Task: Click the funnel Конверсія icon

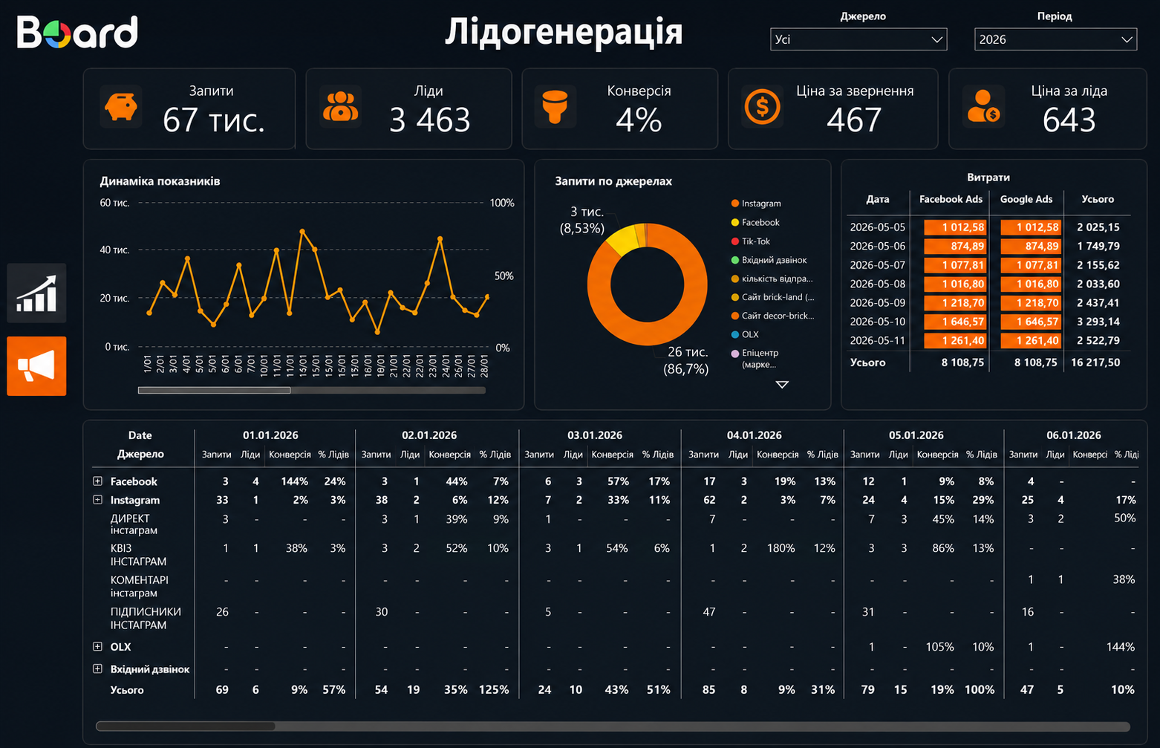Action: click(555, 107)
